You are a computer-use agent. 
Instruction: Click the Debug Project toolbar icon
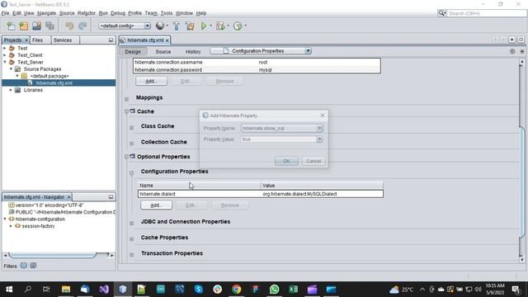pos(220,26)
